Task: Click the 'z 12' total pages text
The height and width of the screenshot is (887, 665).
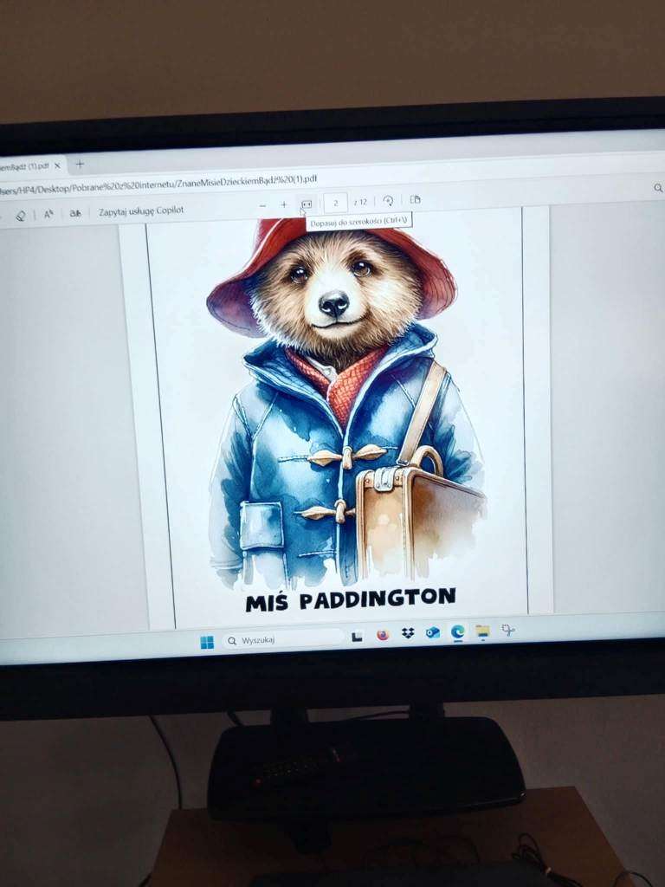Action: point(360,201)
